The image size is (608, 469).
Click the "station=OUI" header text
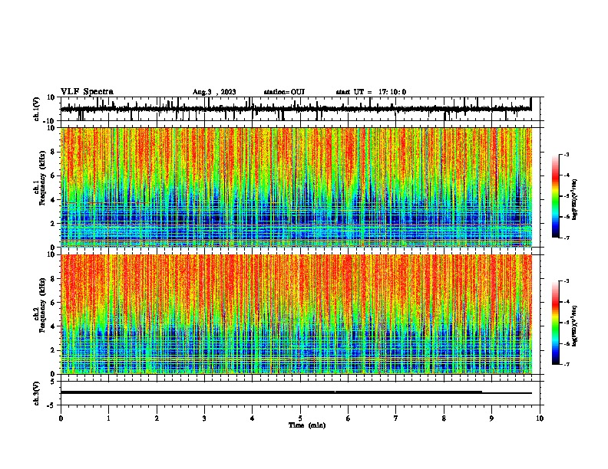(x=284, y=92)
